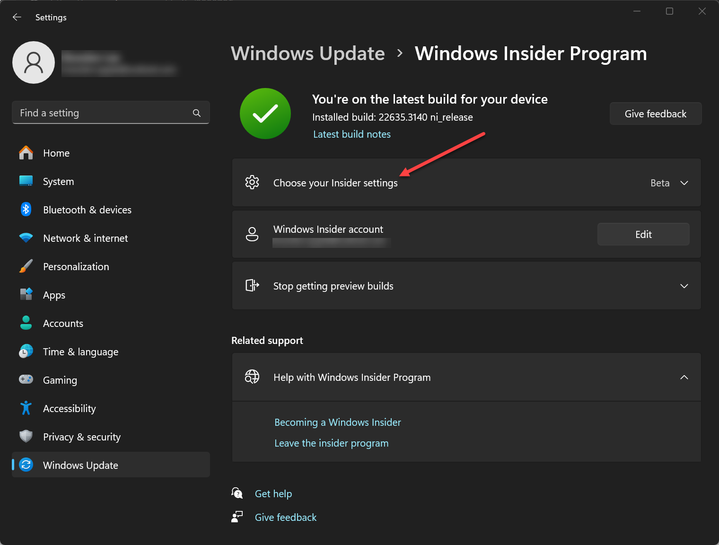Image resolution: width=719 pixels, height=545 pixels.
Task: Click the Time & language globe-clock icon
Action: tap(26, 351)
